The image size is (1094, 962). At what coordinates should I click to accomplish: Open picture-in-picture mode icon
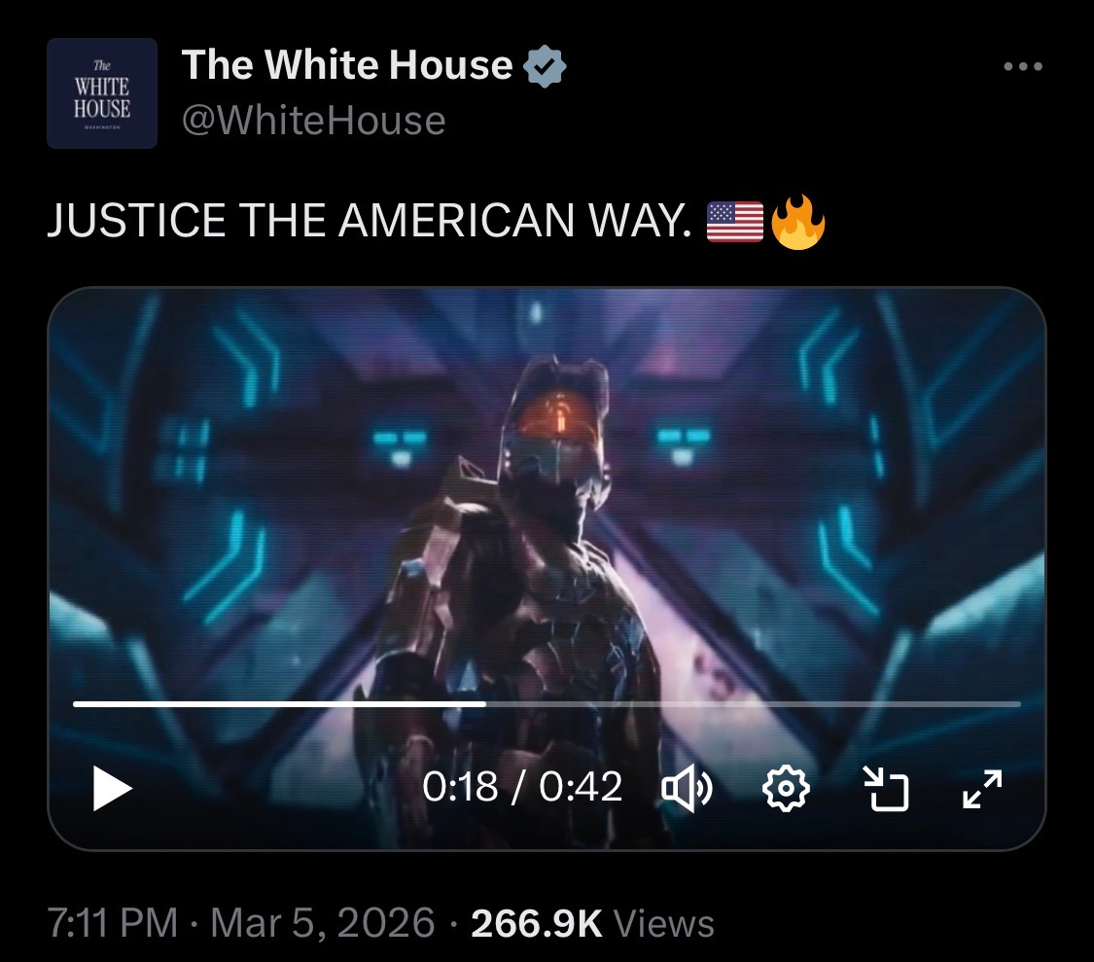(x=885, y=788)
